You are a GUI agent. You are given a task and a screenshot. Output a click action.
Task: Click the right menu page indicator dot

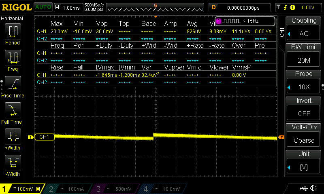click(x=322, y=85)
